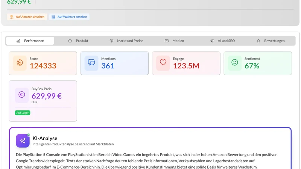The image size is (301, 169).
Task: Click the EUR currency label
Action: (34, 102)
